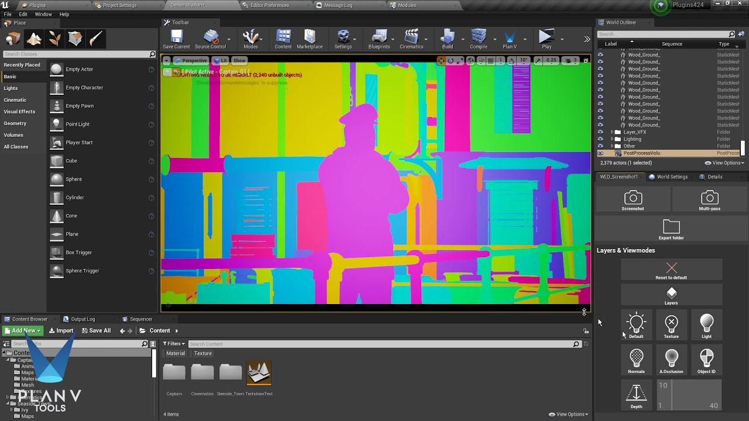Click Reset to default button
Image resolution: width=749 pixels, height=421 pixels.
click(x=671, y=270)
